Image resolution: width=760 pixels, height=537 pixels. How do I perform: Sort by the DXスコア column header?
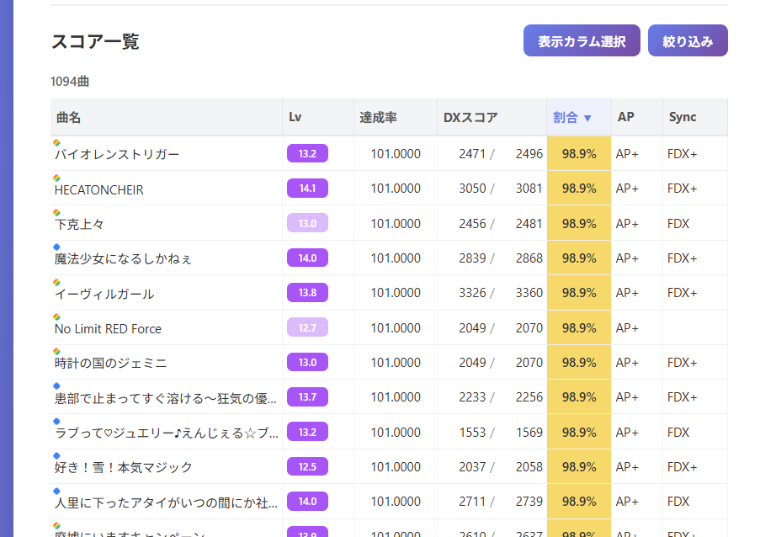[x=492, y=117]
